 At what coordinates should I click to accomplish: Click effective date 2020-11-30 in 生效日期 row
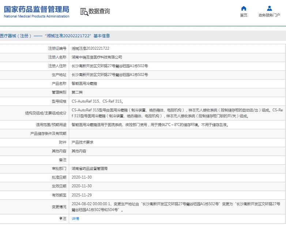[82, 186]
